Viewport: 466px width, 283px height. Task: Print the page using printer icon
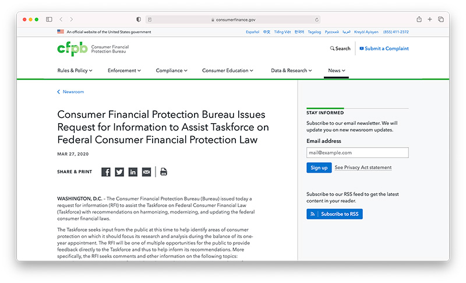[x=164, y=172]
